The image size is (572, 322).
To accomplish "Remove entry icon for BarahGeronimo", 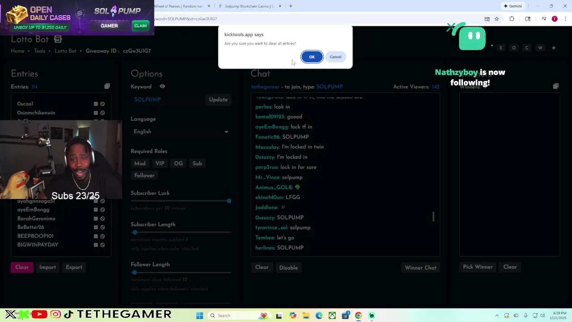I will [96, 219].
